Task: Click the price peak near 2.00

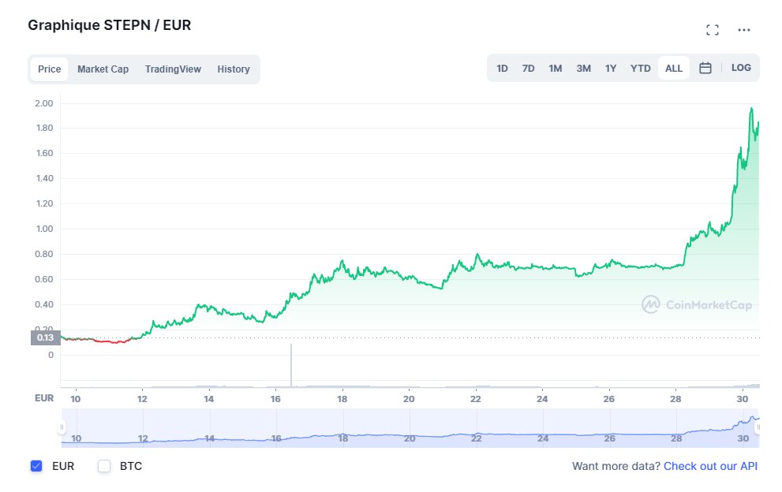Action: tap(751, 108)
